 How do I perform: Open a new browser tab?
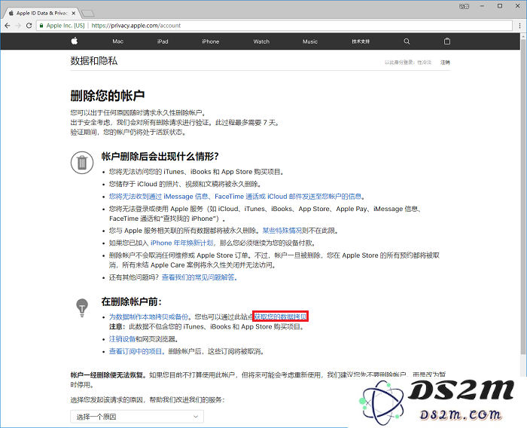(88, 14)
